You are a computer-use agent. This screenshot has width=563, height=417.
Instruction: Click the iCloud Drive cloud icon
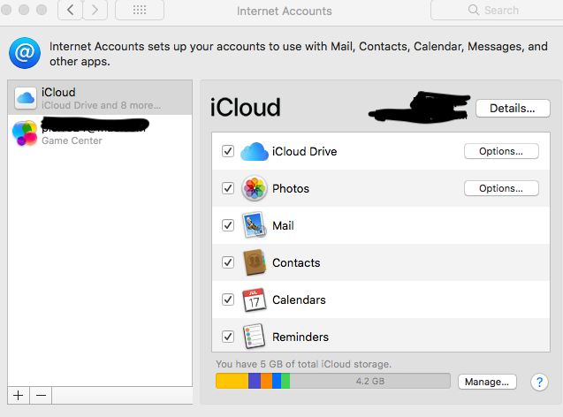point(255,151)
